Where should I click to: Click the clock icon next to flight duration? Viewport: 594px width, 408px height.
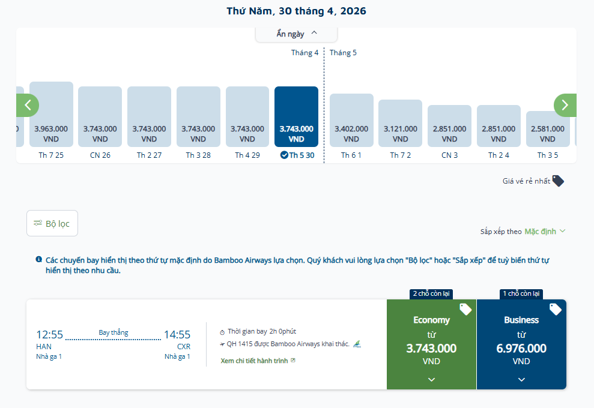(222, 332)
